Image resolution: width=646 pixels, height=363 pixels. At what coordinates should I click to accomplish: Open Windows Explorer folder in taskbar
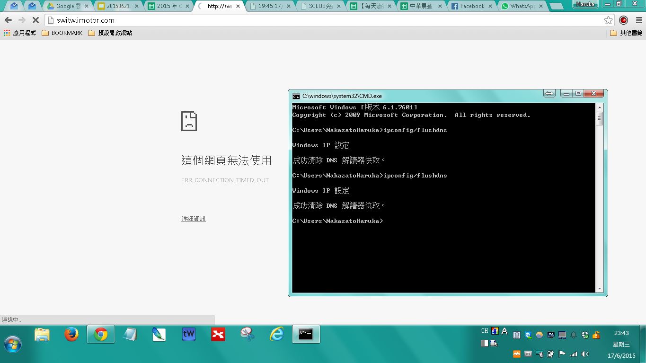pos(42,335)
